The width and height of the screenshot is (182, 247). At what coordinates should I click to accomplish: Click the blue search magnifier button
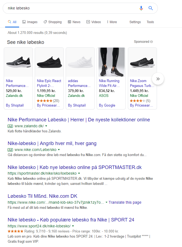151,8
